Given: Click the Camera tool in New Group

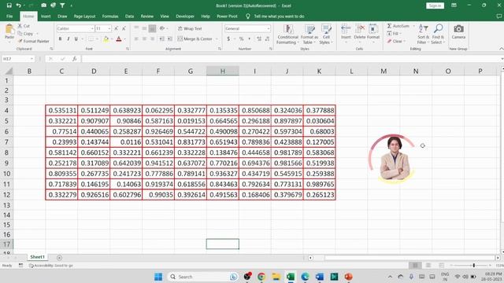Looking at the screenshot, I should 458,31.
